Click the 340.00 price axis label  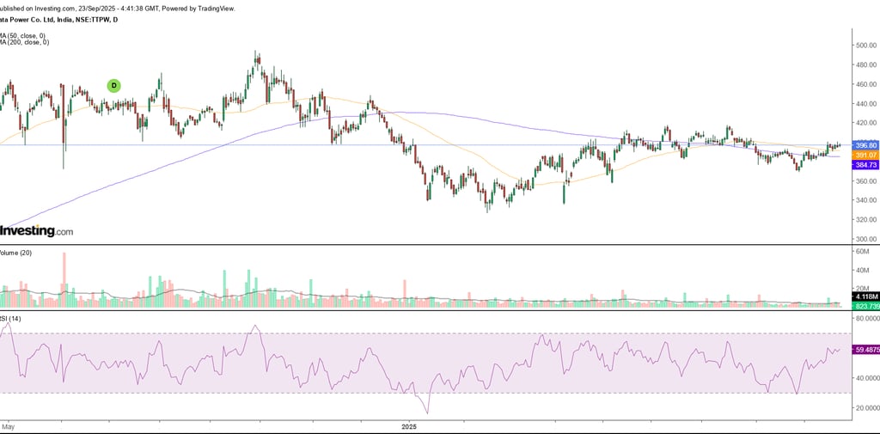pos(866,200)
